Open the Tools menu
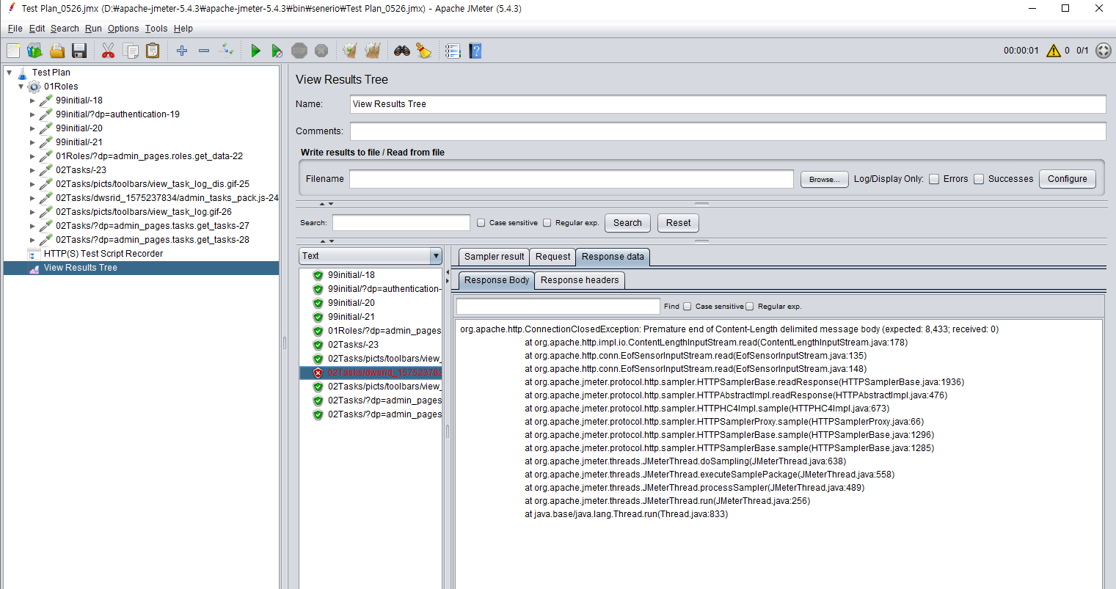This screenshot has width=1116, height=589. pyautogui.click(x=156, y=29)
